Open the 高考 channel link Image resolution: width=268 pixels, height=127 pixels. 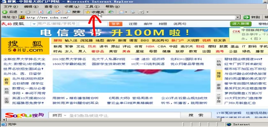click(220, 51)
